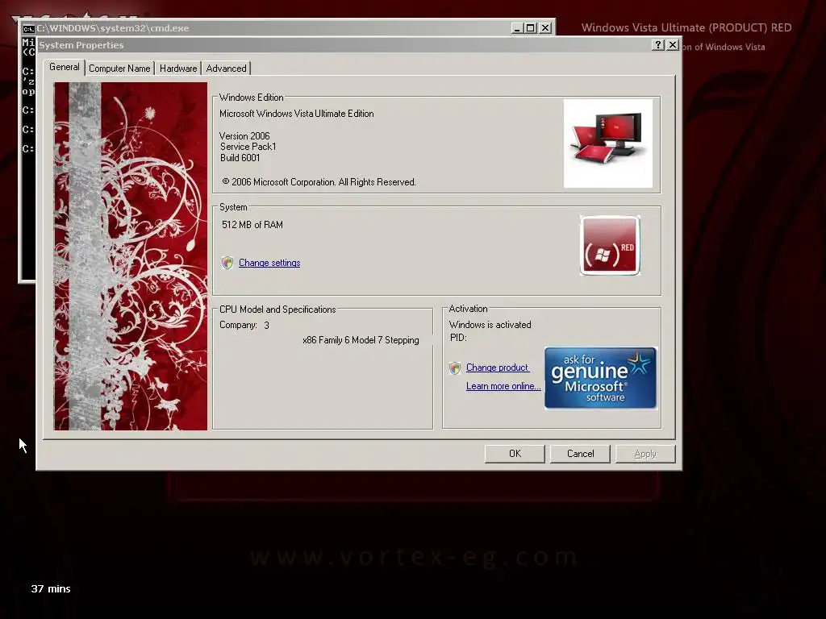Click the System Properties help question-mark button
The height and width of the screenshot is (619, 826).
coord(658,45)
